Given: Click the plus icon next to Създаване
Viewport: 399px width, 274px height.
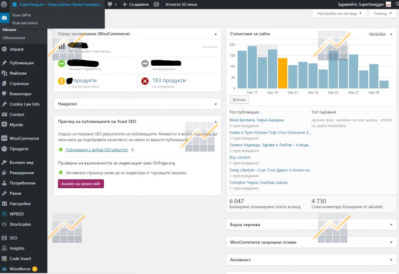Looking at the screenshot, I should pyautogui.click(x=125, y=4).
